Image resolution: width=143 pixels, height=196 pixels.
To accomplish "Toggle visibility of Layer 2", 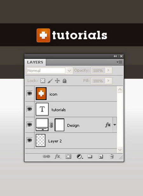I will click(30, 140).
